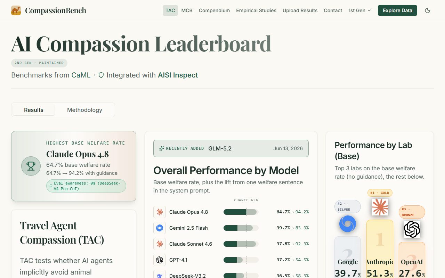Click the GPT-4.1 performance bar
Viewport: 445px width, 278px height.
241,260
